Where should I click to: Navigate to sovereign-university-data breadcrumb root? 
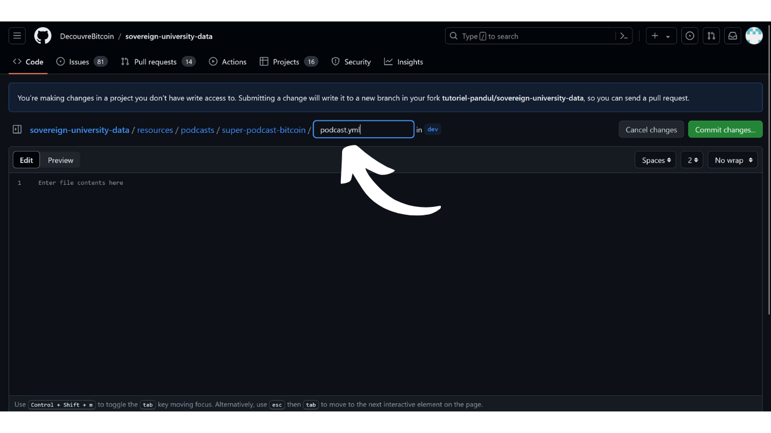coord(80,130)
